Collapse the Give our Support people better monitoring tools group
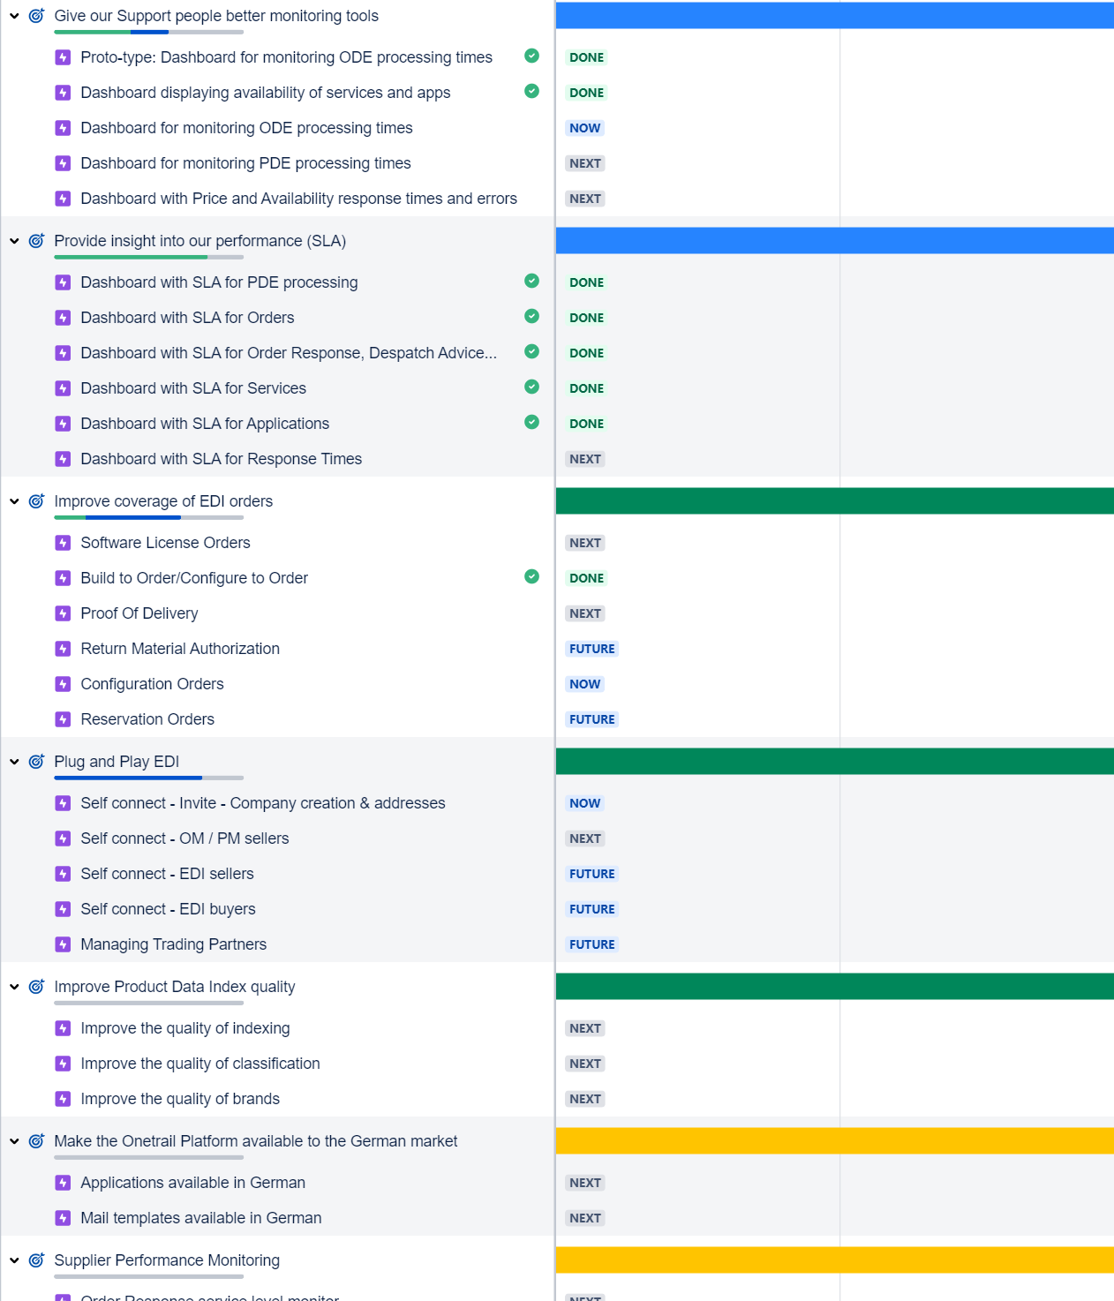The height and width of the screenshot is (1301, 1114). tap(14, 16)
